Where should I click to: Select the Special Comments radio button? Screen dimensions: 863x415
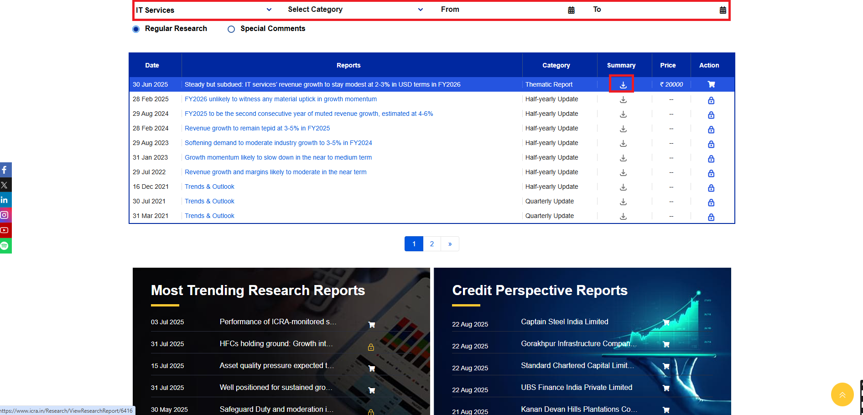[x=231, y=29]
